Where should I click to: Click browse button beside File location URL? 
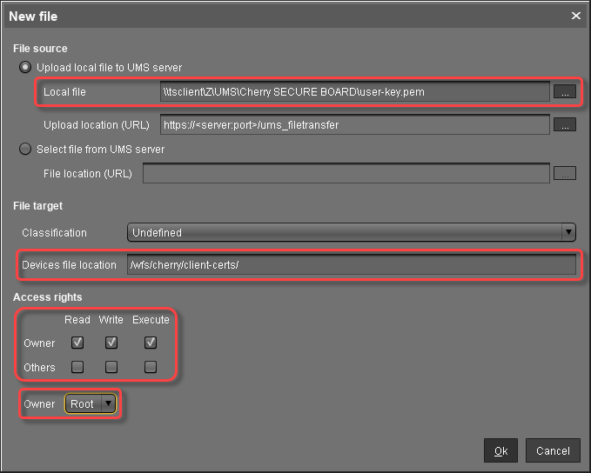565,173
